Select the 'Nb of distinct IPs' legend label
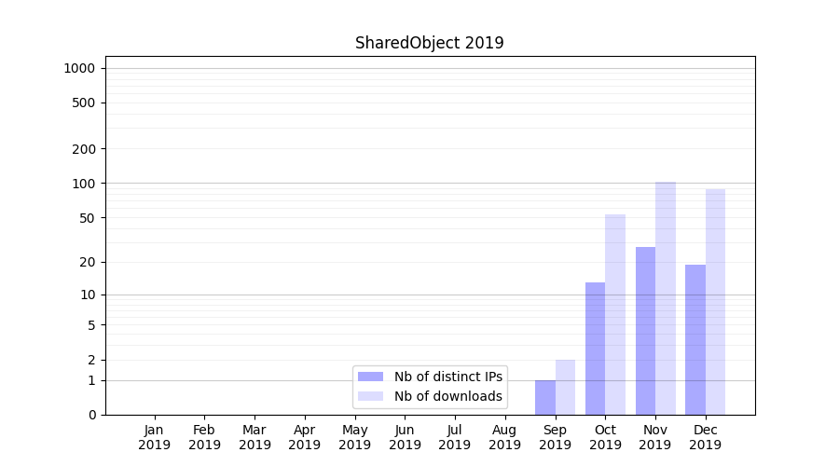 (x=447, y=377)
